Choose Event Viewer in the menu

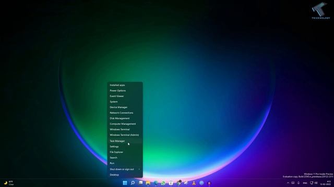point(125,96)
